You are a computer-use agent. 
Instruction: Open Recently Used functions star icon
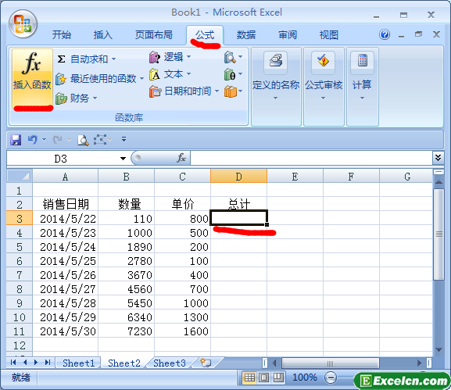(x=61, y=78)
